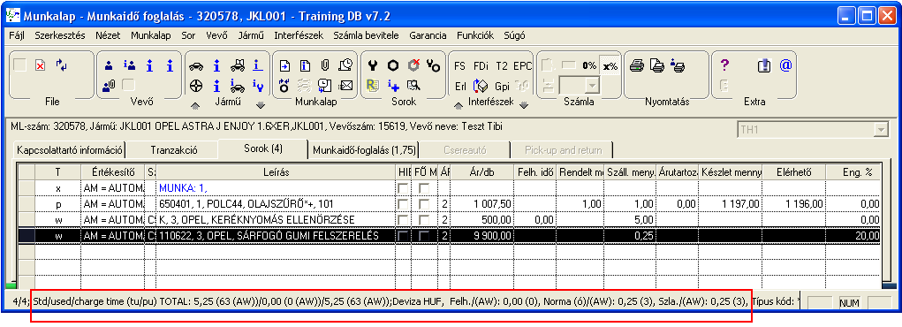Open the TH1 dropdown
The width and height of the screenshot is (902, 327).
tap(880, 130)
